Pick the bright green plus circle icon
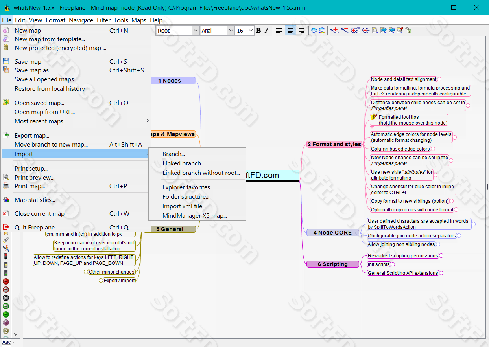The width and height of the screenshot is (489, 347). click(x=6, y=314)
